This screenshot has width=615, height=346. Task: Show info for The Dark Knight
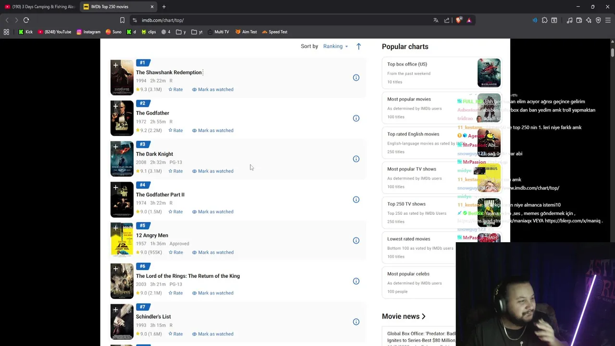(x=356, y=159)
